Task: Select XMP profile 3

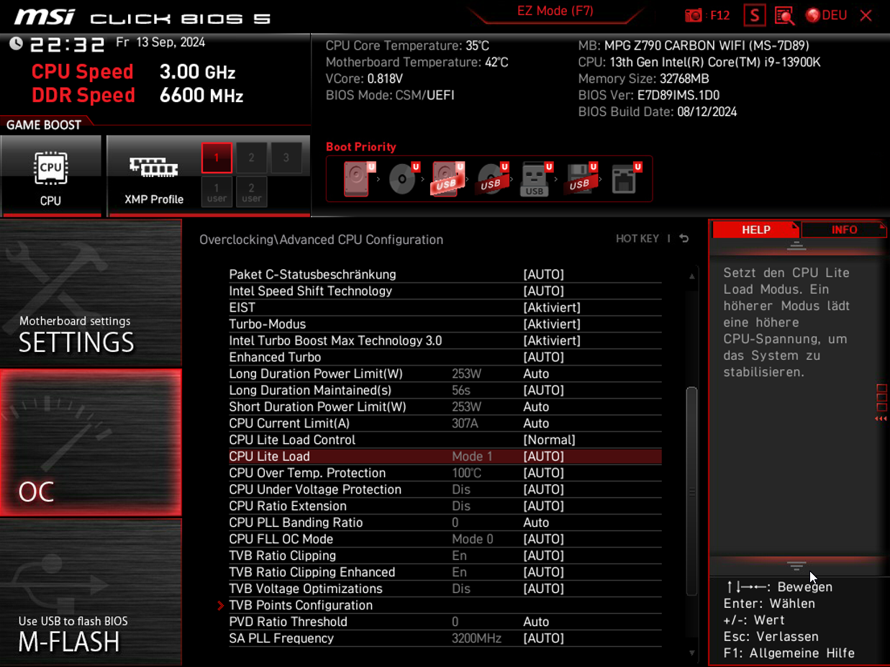Action: [286, 158]
